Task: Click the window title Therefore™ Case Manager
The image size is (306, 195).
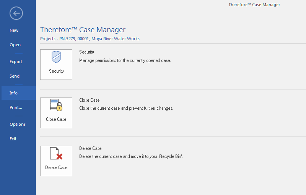Action: tap(254, 5)
